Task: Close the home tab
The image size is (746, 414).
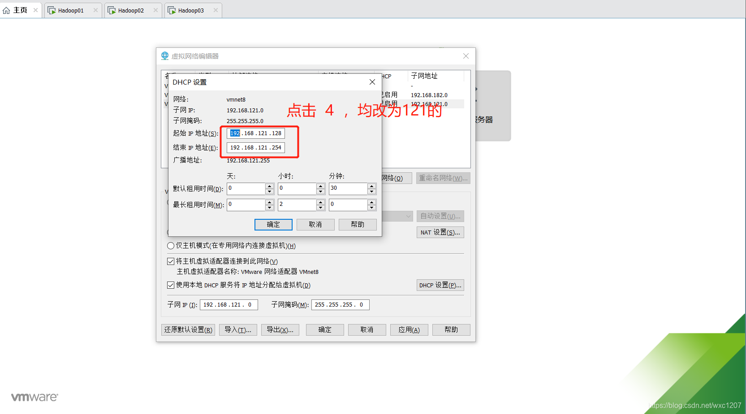Action: pos(35,10)
